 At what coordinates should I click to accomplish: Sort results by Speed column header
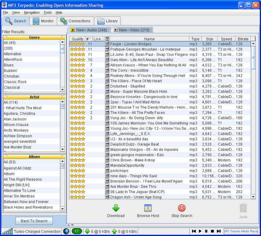click(x=226, y=39)
